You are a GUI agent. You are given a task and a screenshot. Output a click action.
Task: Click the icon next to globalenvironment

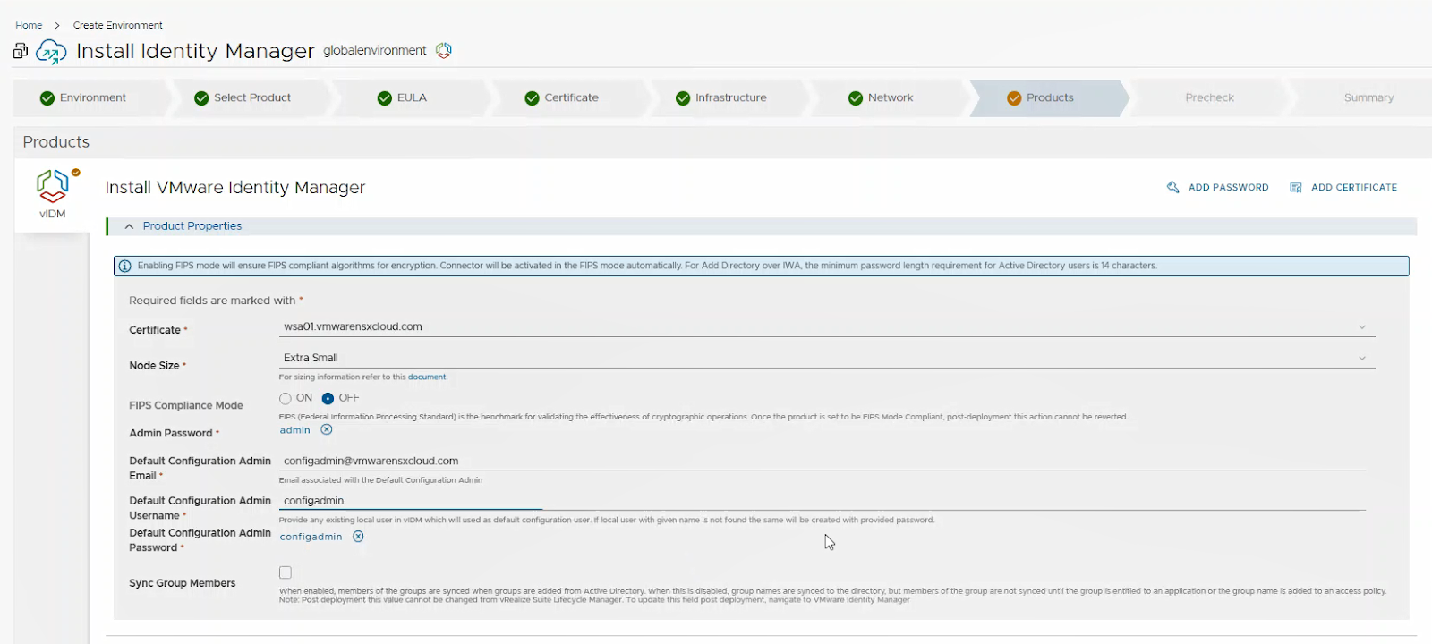tap(444, 50)
